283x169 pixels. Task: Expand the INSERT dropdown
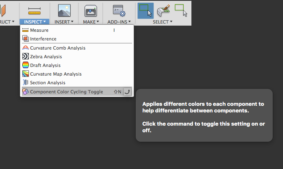(64, 22)
